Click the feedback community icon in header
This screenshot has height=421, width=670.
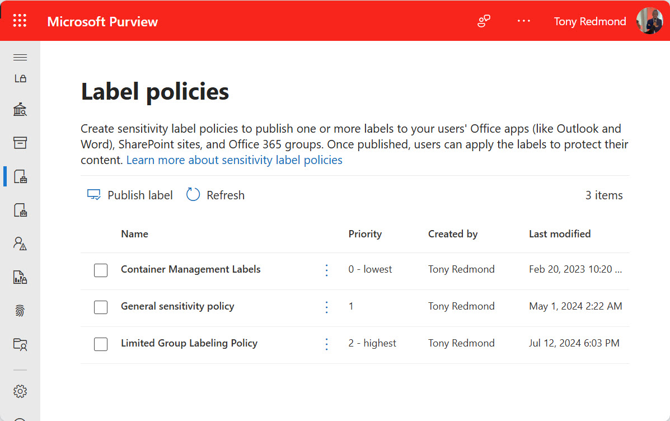click(x=484, y=21)
